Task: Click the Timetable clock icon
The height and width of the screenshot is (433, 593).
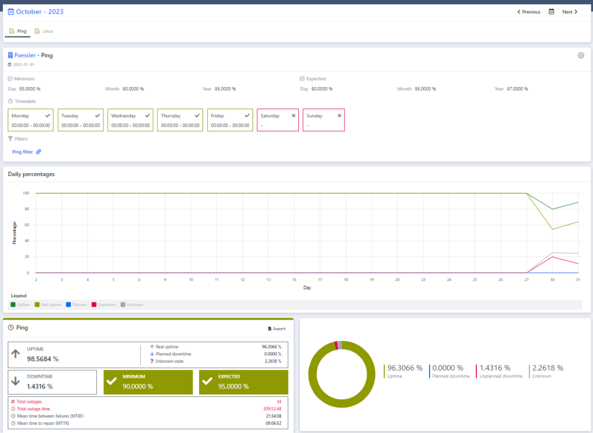Action: click(10, 101)
